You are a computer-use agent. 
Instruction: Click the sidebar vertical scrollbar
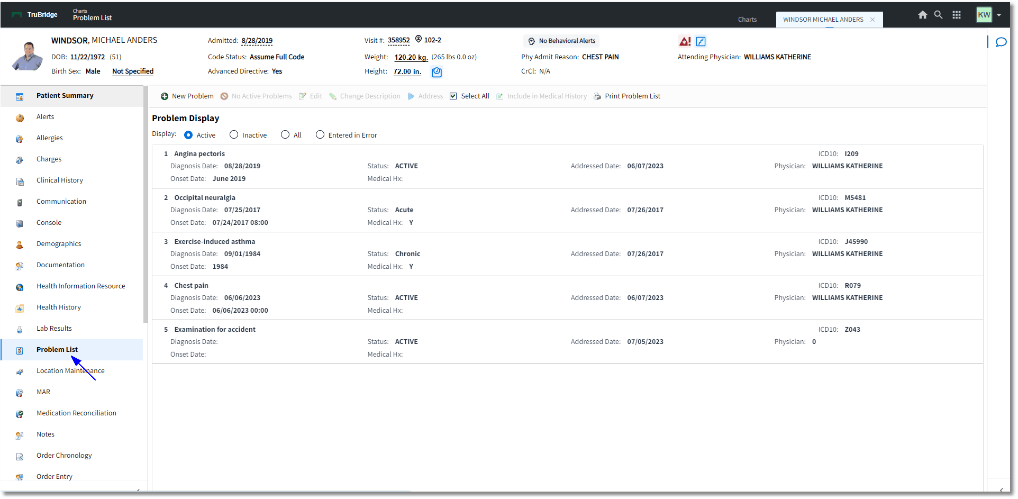(x=145, y=204)
